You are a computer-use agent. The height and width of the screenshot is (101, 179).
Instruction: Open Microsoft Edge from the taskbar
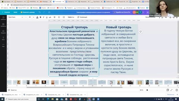tap(48, 99)
